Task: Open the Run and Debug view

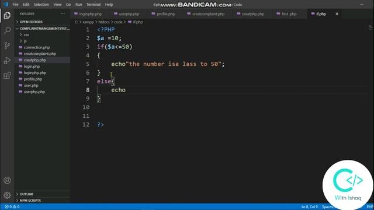Action: click(7, 61)
